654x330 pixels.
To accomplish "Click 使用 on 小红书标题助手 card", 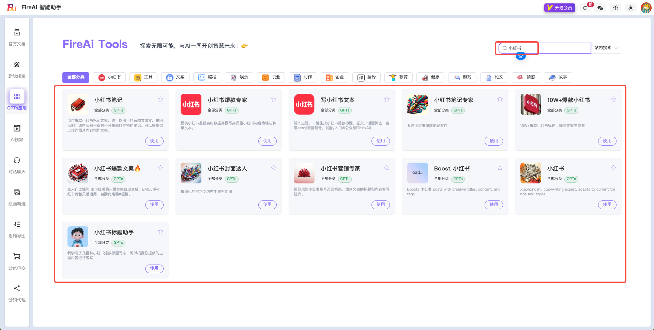I will (154, 268).
